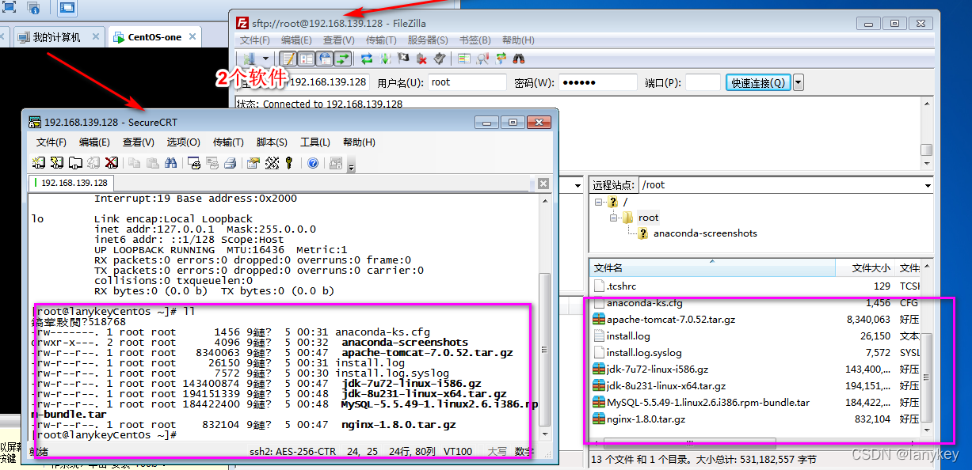Open quick connect history dropdown arrow

pyautogui.click(x=798, y=82)
